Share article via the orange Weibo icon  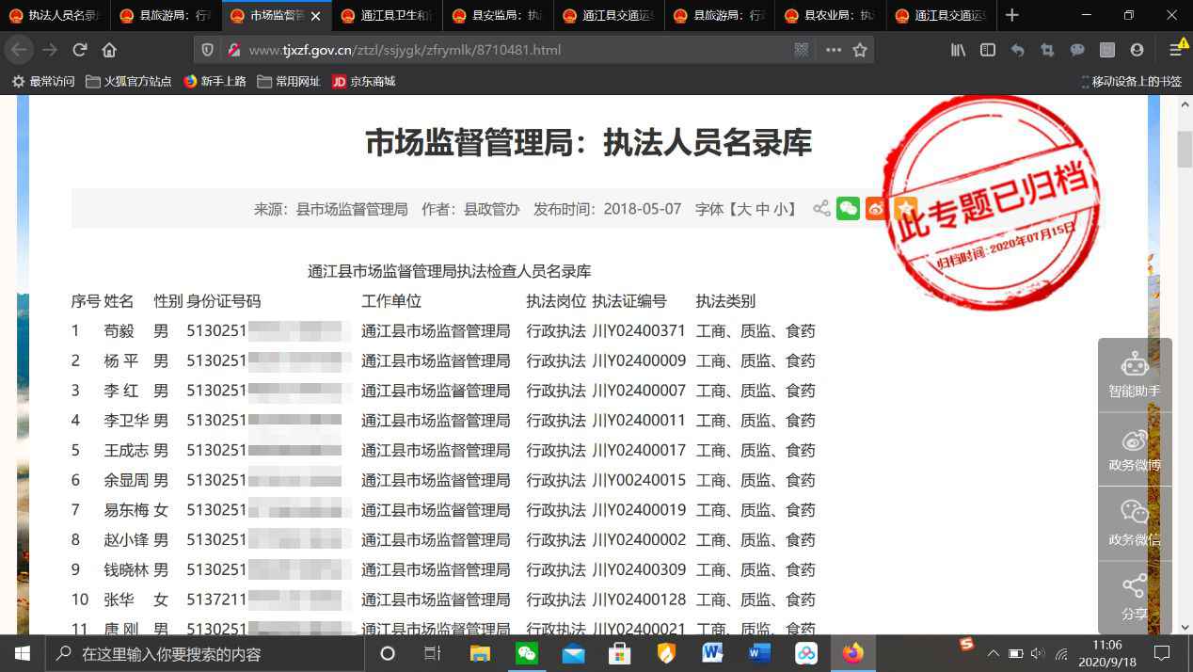(x=876, y=209)
